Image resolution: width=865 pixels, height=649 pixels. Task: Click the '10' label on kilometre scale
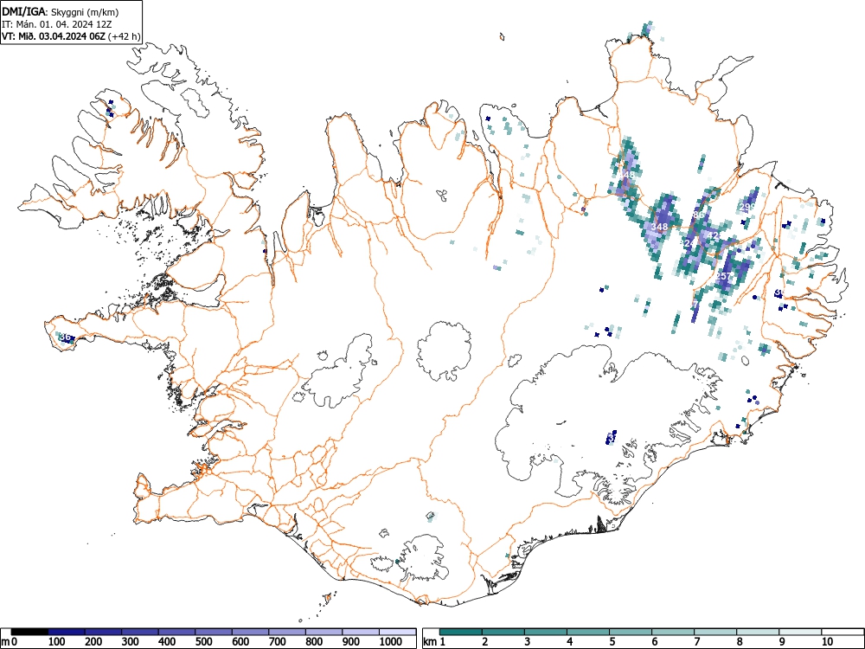(x=826, y=642)
